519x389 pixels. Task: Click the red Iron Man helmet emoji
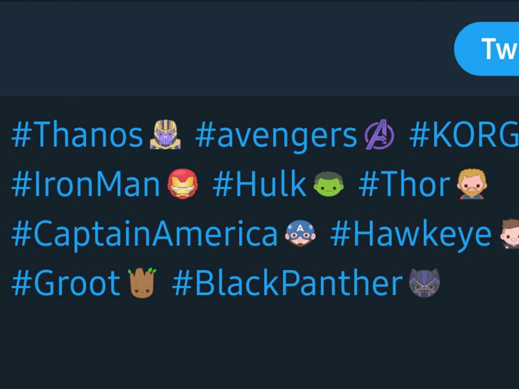point(183,184)
